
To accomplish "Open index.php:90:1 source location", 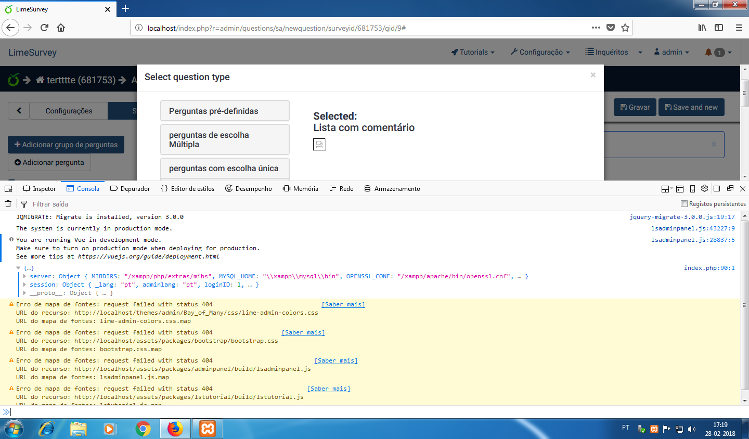I will (709, 268).
